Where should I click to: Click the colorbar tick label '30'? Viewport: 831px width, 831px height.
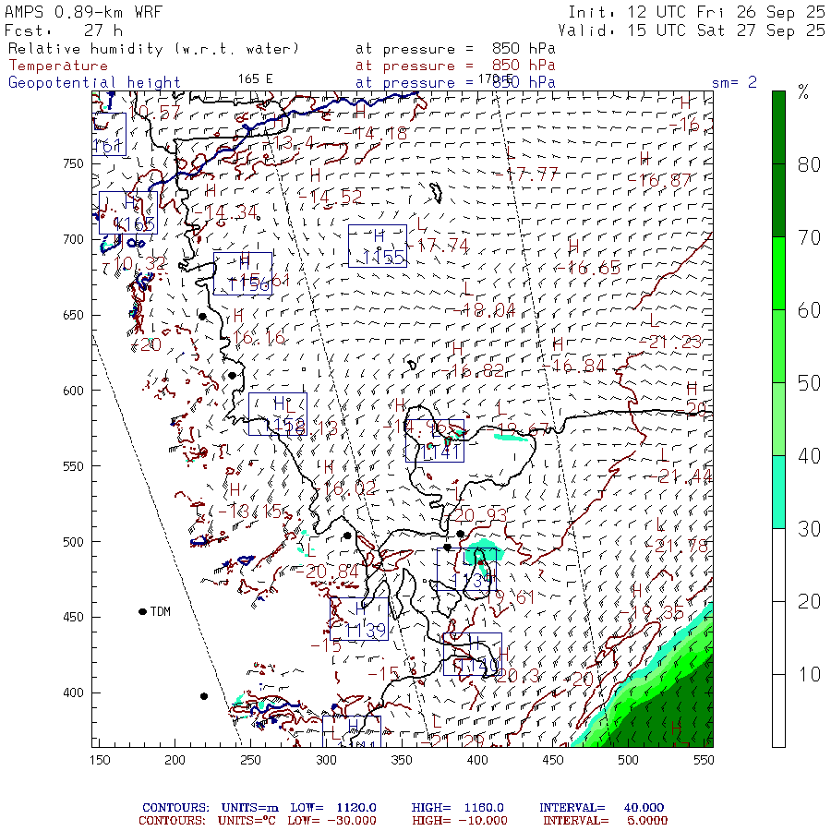tap(809, 529)
